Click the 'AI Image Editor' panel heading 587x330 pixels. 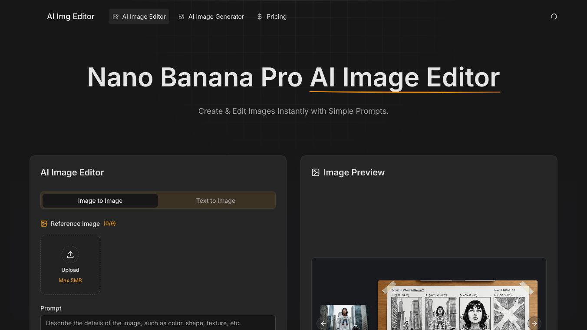click(x=72, y=172)
